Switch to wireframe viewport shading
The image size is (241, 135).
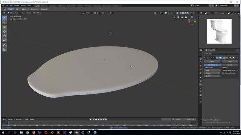pyautogui.click(x=181, y=13)
